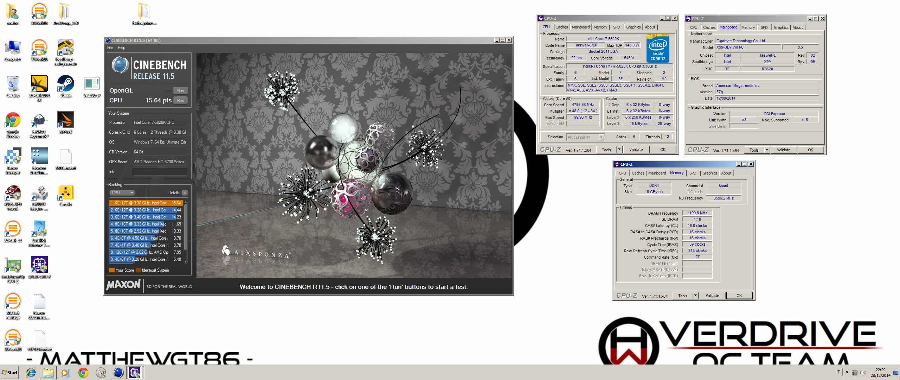
Task: Click the Tools button in Memory CPU-Z window
Action: [682, 296]
